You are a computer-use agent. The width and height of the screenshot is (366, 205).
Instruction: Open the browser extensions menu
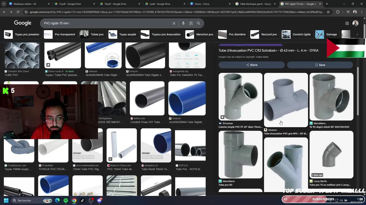338,12
